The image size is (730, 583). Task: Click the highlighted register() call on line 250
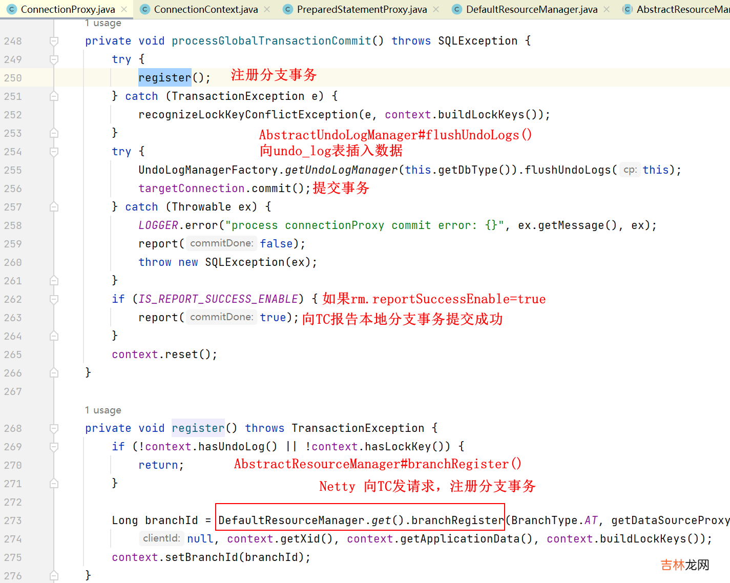point(164,78)
